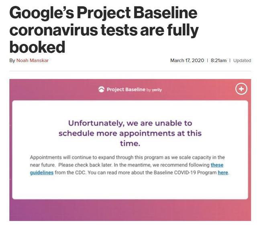Click the "schedule more appointments" line

click(130, 133)
